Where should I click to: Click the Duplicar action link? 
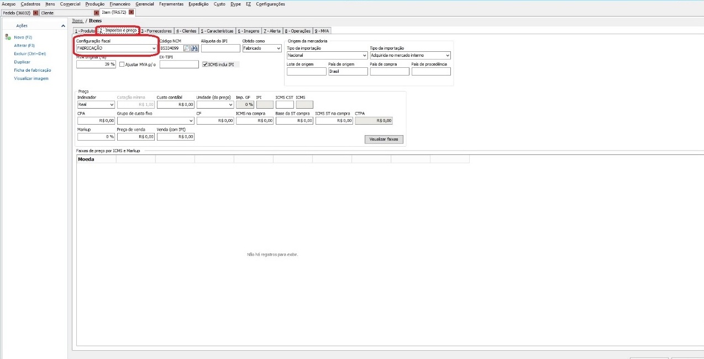22,62
